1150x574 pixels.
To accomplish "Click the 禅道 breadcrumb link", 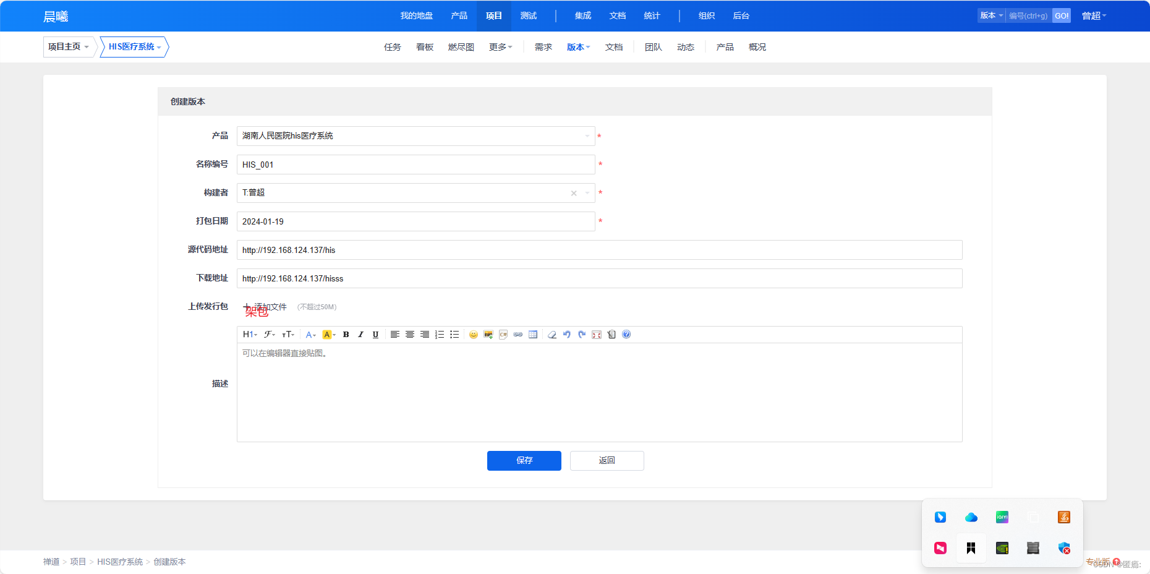I will pos(51,562).
